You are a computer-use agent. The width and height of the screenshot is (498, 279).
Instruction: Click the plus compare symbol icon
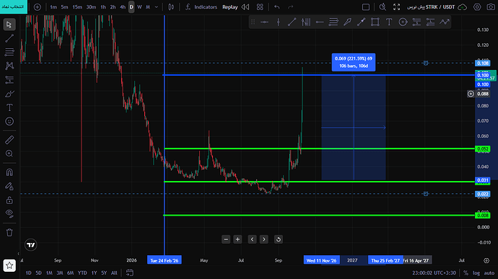point(37,7)
